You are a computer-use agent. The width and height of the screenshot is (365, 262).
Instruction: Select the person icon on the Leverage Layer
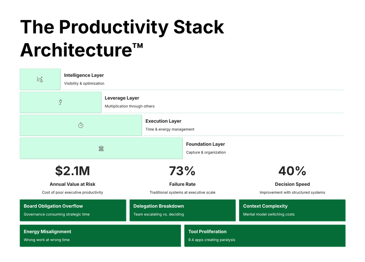click(x=61, y=102)
